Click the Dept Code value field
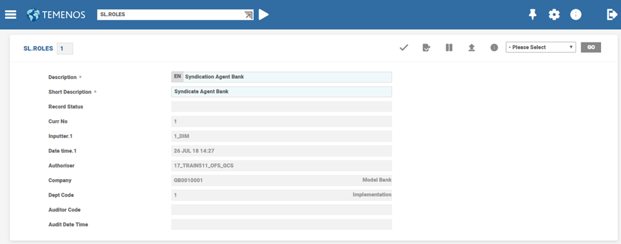 pyautogui.click(x=282, y=195)
